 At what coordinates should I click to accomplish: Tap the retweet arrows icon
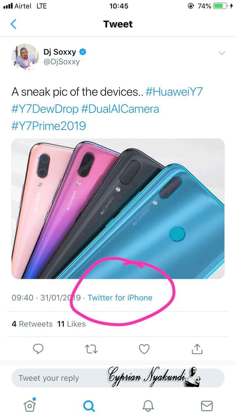pos(91,349)
